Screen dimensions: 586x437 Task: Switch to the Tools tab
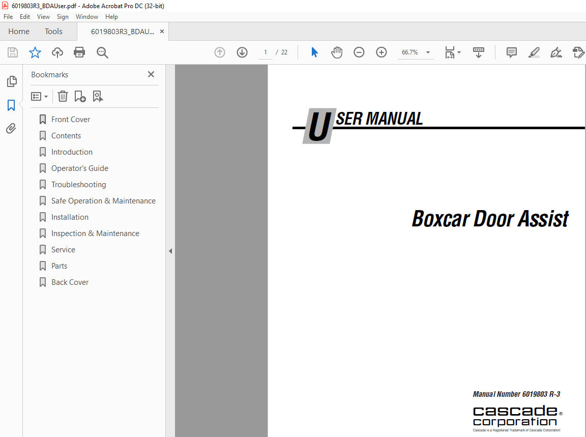click(53, 31)
